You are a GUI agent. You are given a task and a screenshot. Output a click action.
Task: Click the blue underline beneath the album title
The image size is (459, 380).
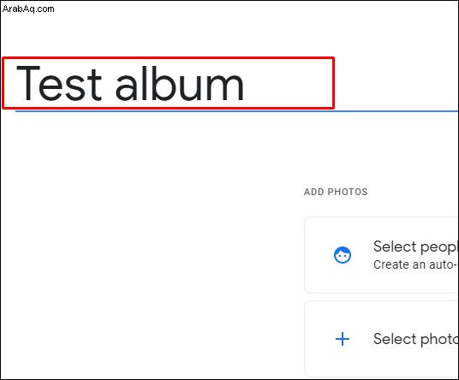[x=236, y=111]
